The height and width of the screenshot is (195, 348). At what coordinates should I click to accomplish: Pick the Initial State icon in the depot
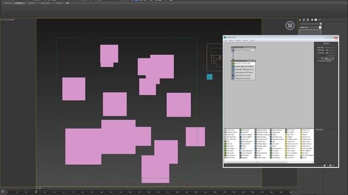(x=240, y=130)
